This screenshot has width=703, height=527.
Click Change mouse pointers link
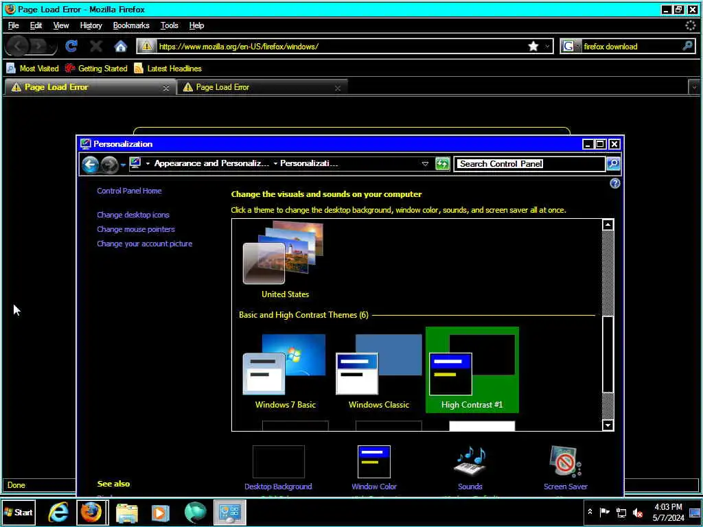point(136,229)
